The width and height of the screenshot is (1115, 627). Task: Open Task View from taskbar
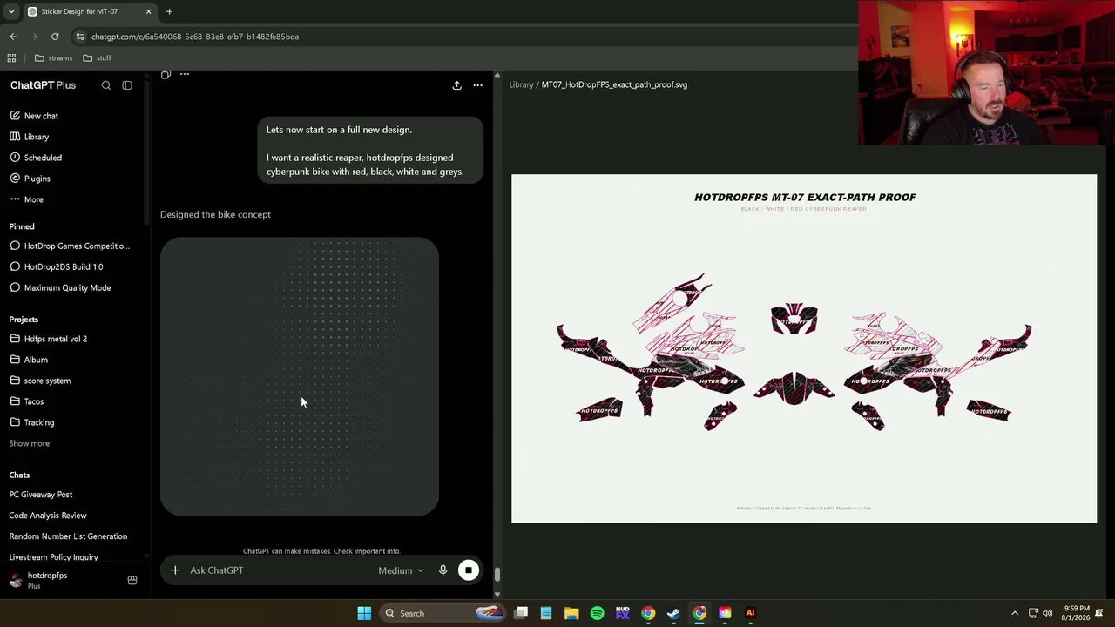(521, 613)
